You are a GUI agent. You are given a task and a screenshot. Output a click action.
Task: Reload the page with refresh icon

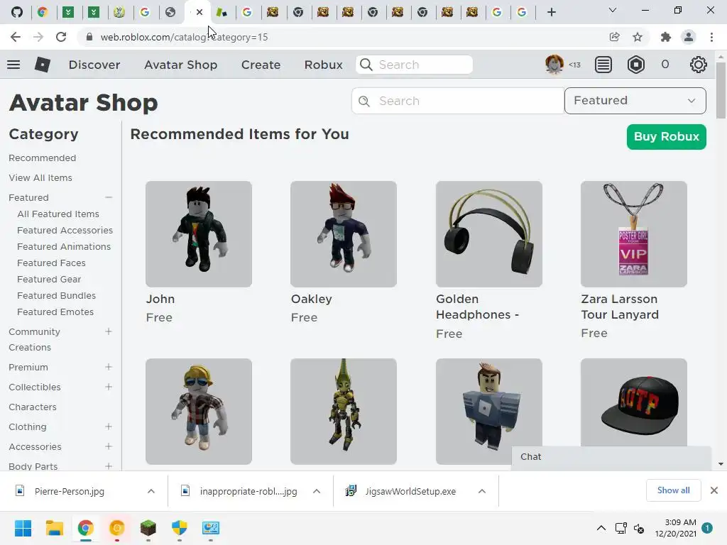coord(61,37)
